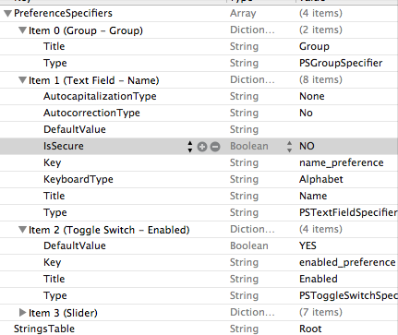Select the NO value of IsSecure
This screenshot has width=398, height=335.
[307, 146]
